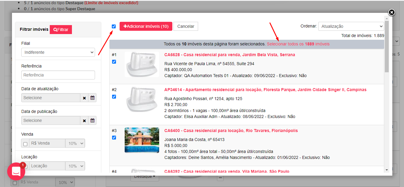This screenshot has height=187, width=404.
Task: Uncheck property #1 CA6628 checkbox
Action: (x=114, y=62)
